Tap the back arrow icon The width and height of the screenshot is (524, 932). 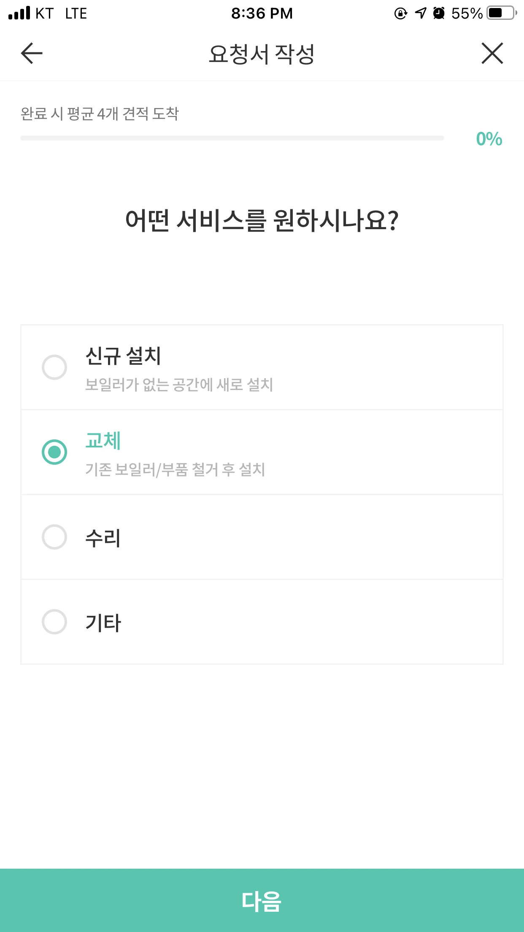click(32, 53)
